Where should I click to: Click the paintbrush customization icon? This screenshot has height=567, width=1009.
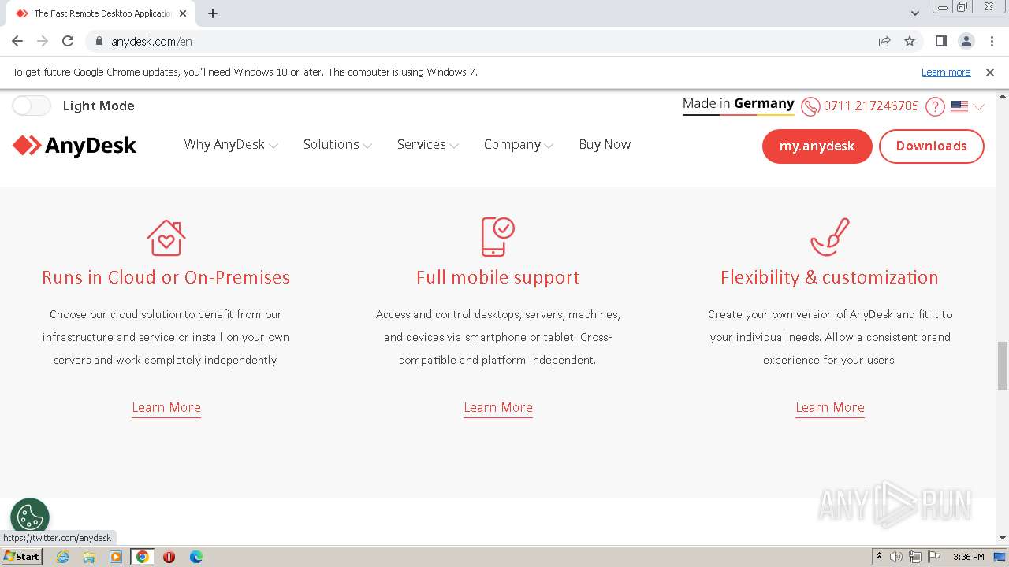click(830, 237)
